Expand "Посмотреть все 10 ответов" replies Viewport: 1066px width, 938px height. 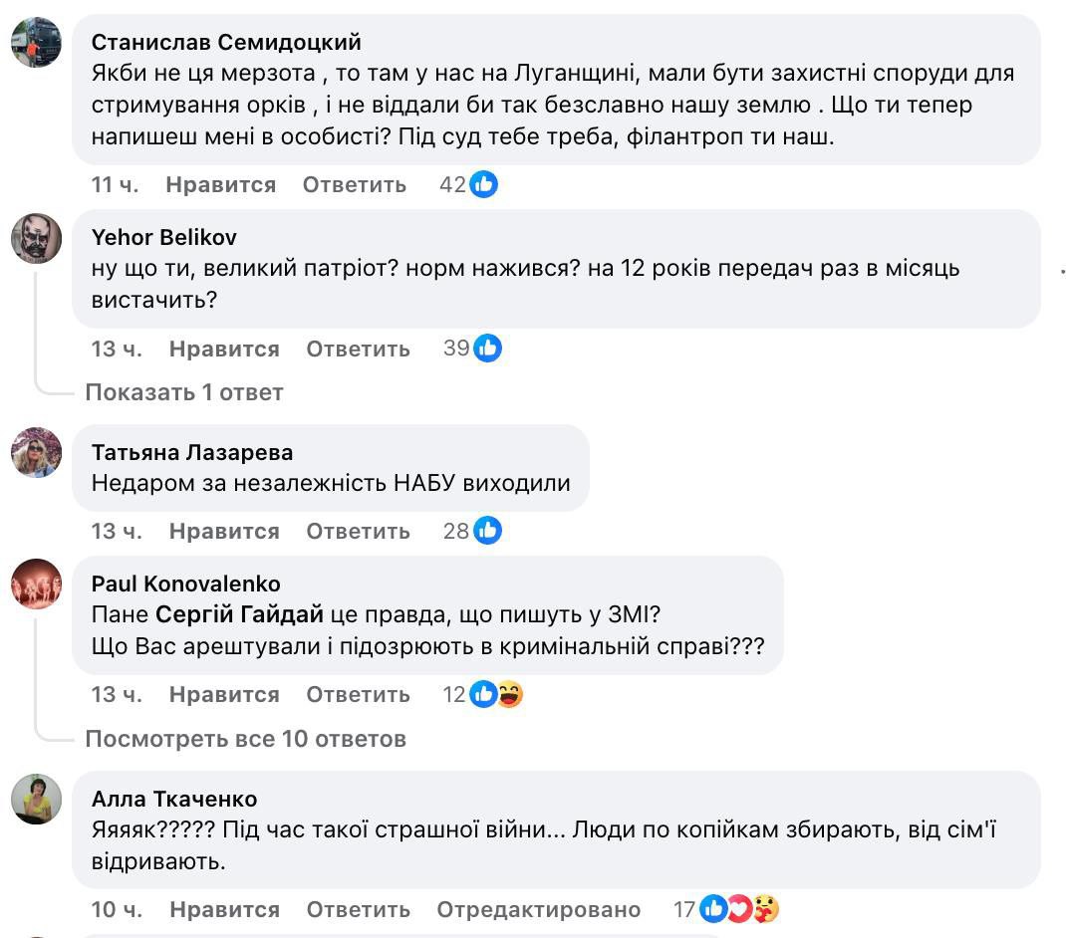click(246, 739)
